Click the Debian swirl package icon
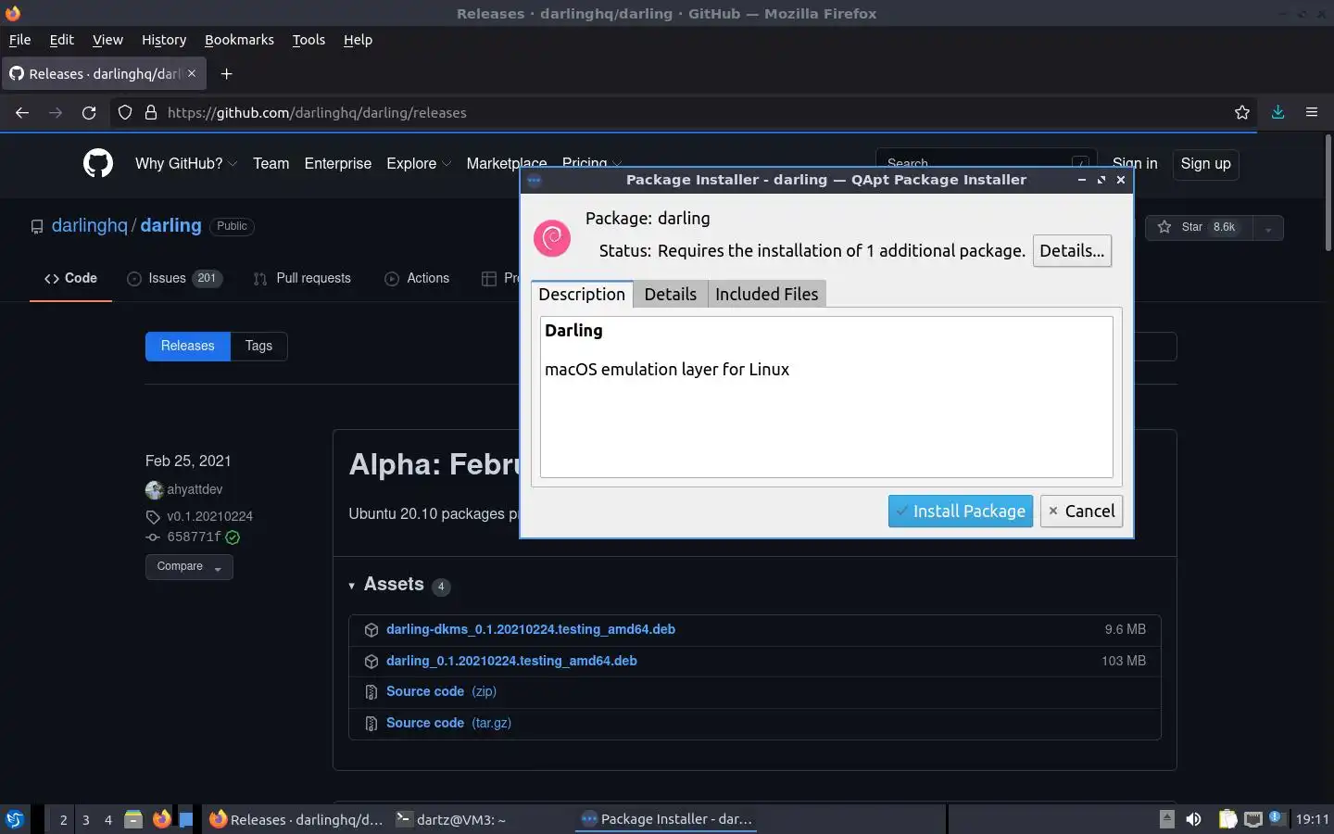The height and width of the screenshot is (834, 1334). 552,237
